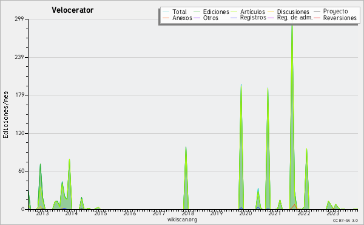Select the Proyecto legend entry

pos(331,12)
